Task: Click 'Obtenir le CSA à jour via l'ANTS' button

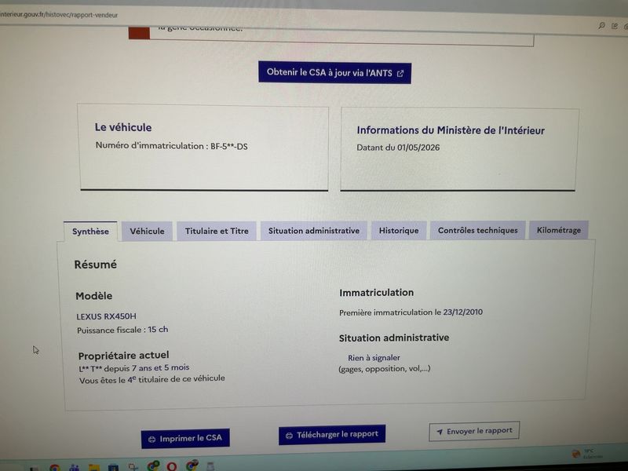Action: click(x=334, y=73)
